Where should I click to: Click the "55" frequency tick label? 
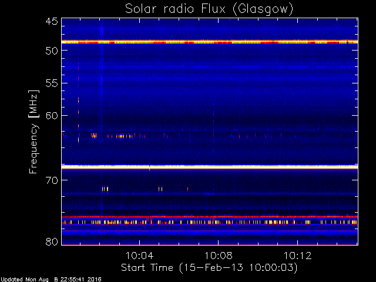pyautogui.click(x=52, y=83)
